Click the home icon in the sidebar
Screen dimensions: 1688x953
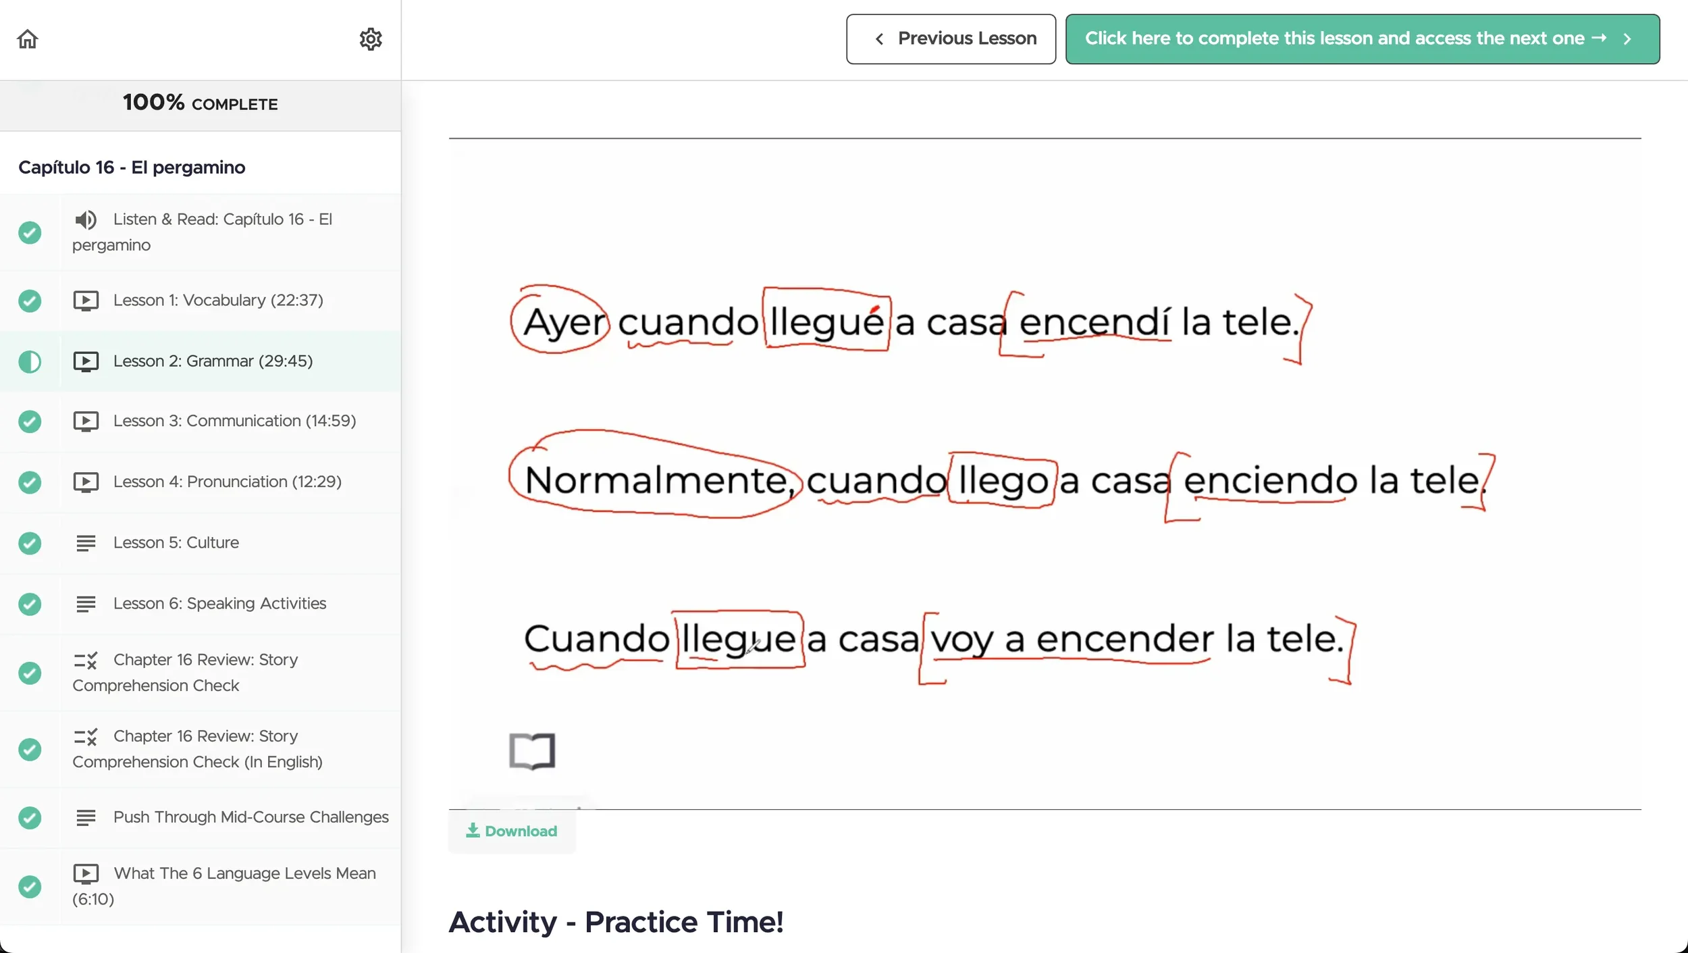pyautogui.click(x=28, y=38)
